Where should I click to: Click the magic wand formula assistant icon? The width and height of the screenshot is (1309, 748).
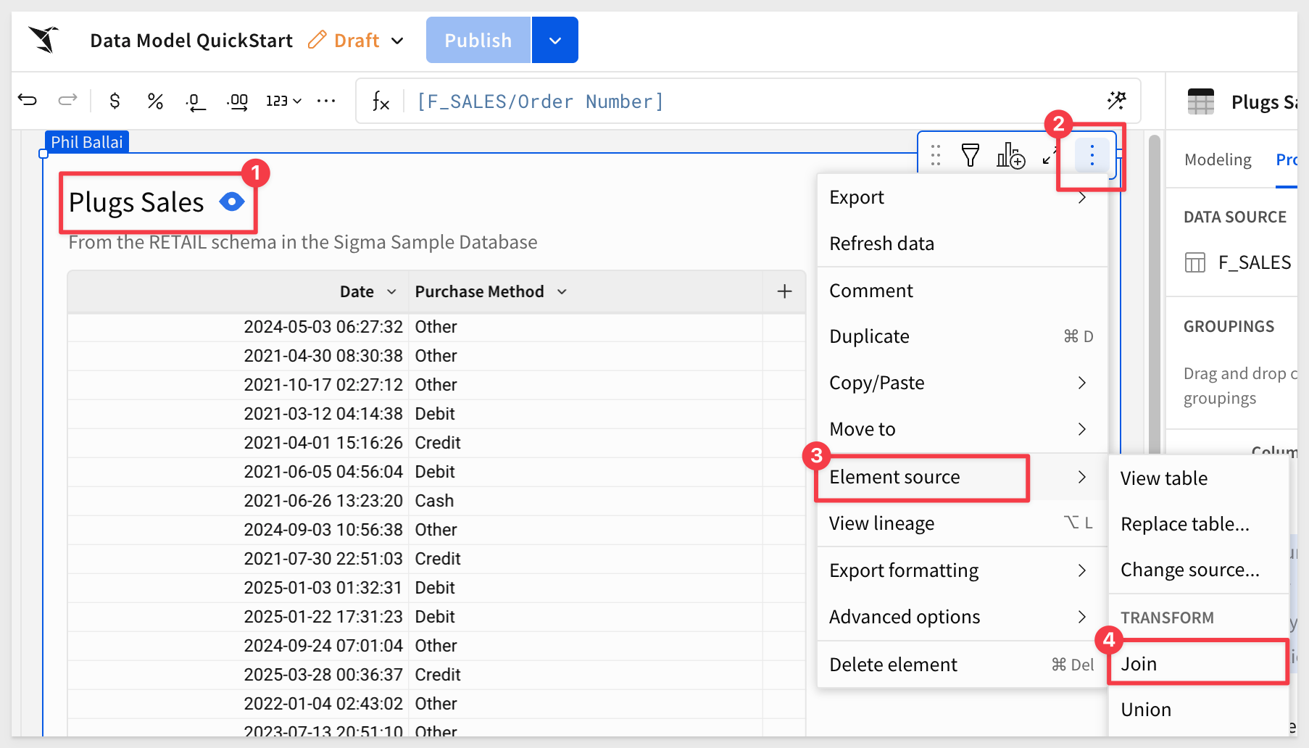point(1116,101)
